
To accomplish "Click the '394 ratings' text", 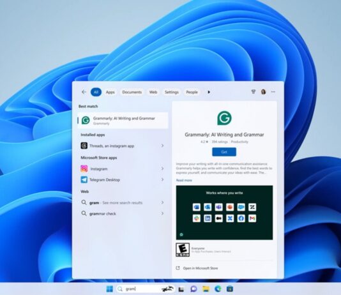I will [220, 142].
